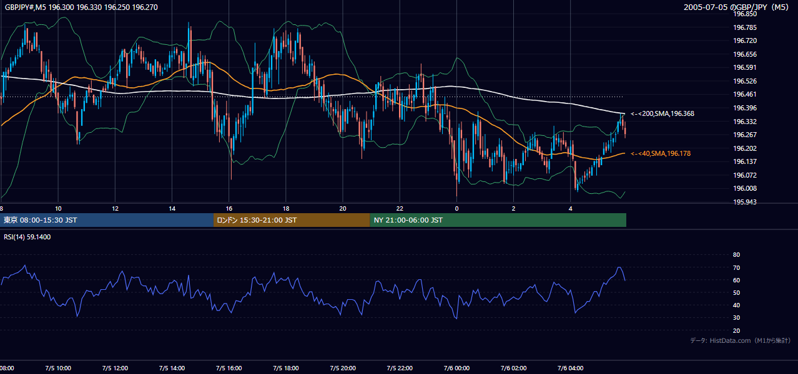
Task: Click RSI scale value 30
Action: click(x=736, y=318)
